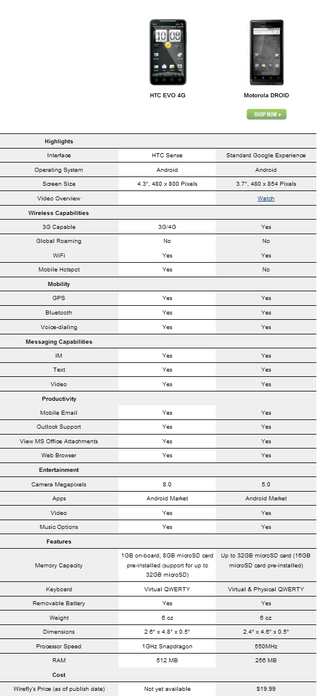The width and height of the screenshot is (321, 699).
Task: Click the $19.99 Motorola DROID price
Action: [x=266, y=689]
